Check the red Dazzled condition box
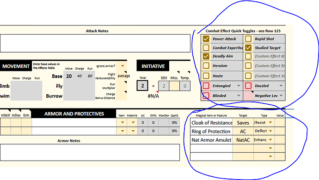 point(248,85)
